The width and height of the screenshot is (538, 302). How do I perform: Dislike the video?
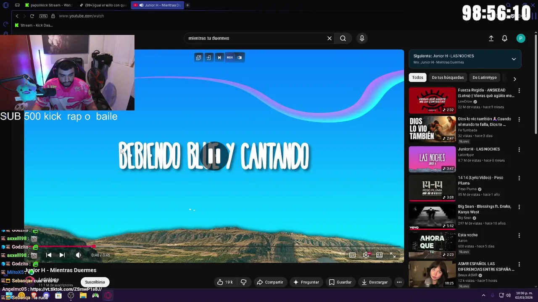(x=243, y=282)
